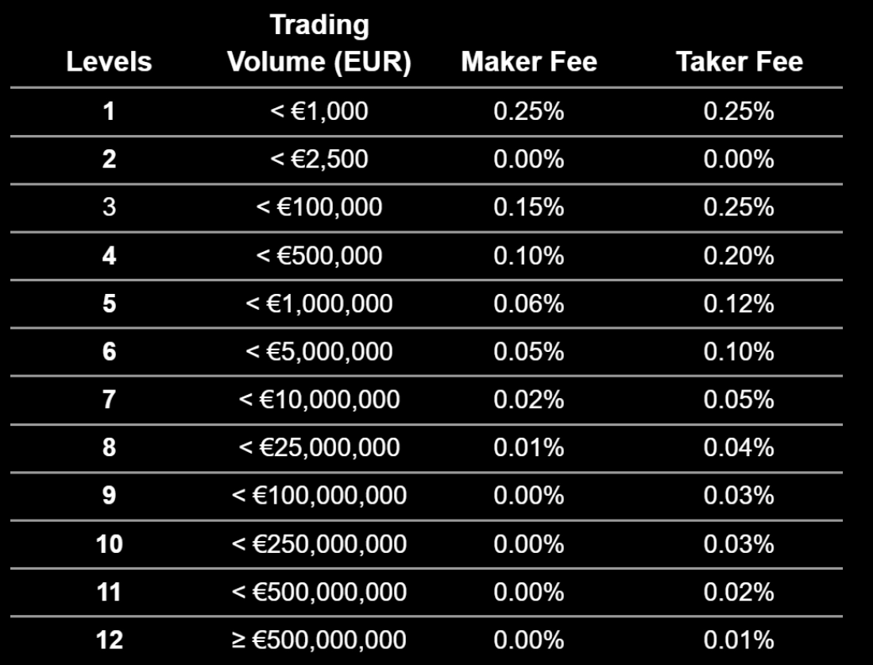
Task: Click the 0.06% maker fee cell
Action: click(x=529, y=304)
